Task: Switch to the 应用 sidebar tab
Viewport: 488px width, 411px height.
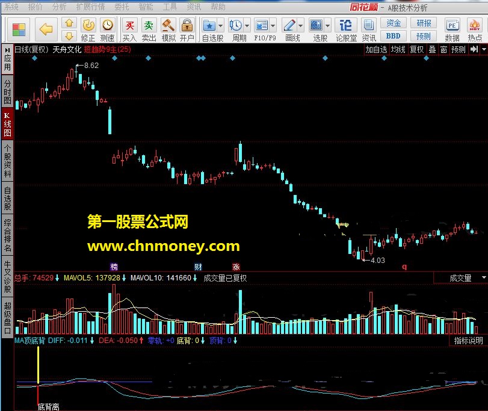Action: point(7,59)
